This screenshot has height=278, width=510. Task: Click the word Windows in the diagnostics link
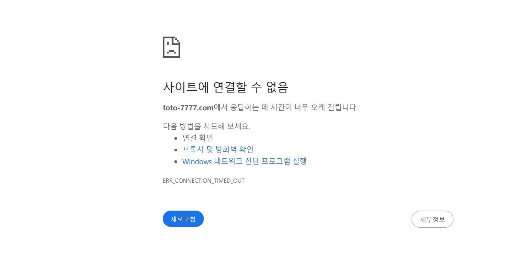pyautogui.click(x=197, y=161)
